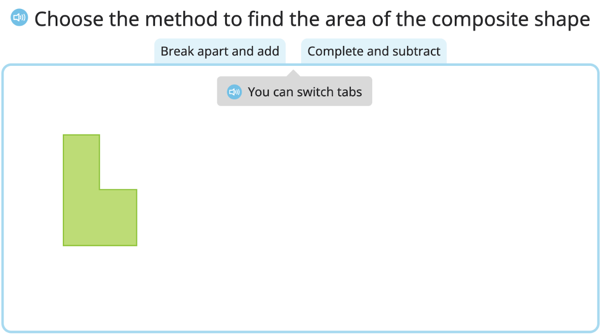The width and height of the screenshot is (602, 335).
Task: Click the bottom edge of the green shape
Action: (100, 245)
